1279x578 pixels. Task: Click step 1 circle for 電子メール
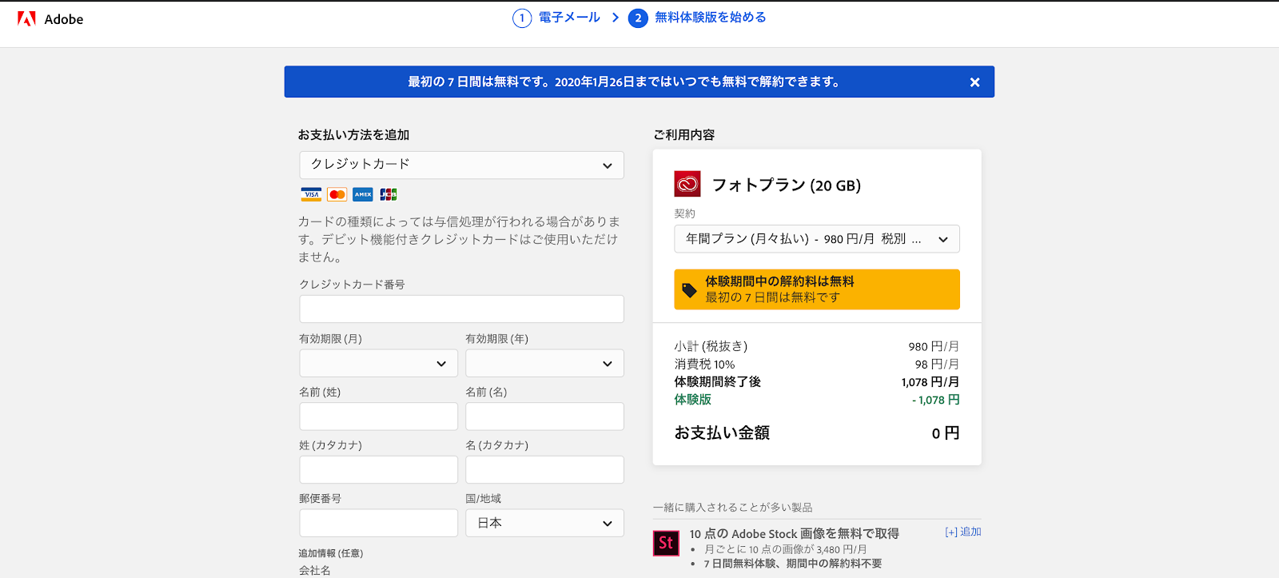[522, 18]
